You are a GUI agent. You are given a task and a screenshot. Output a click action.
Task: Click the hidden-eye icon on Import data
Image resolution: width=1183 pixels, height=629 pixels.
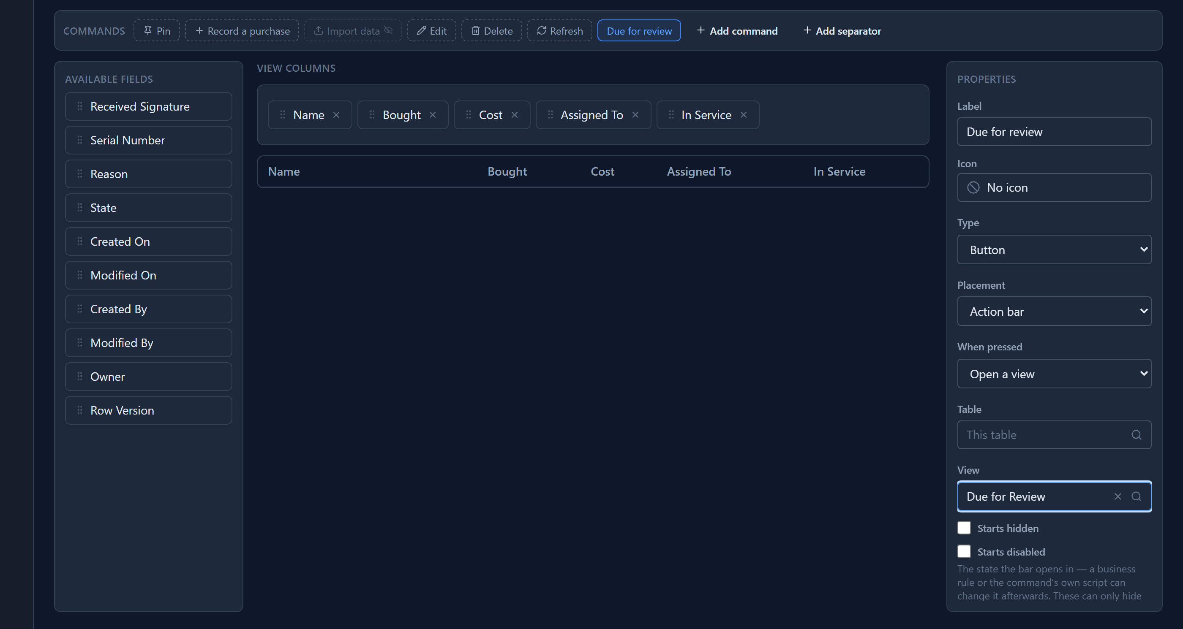[x=389, y=30]
